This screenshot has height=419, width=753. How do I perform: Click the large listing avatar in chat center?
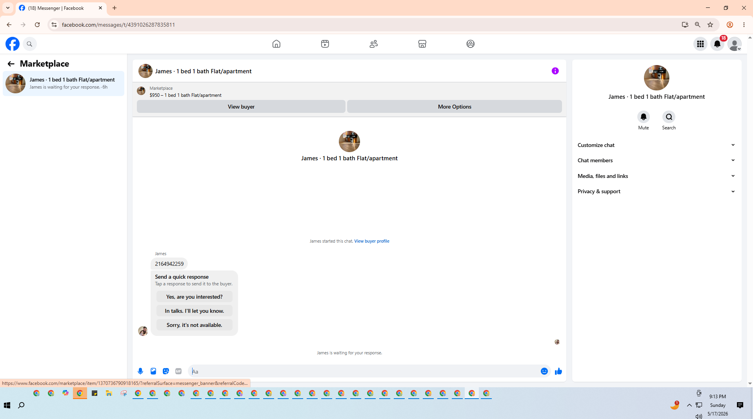349,141
